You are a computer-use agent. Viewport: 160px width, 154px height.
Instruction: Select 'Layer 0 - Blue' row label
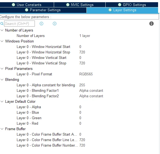(x=28, y=112)
